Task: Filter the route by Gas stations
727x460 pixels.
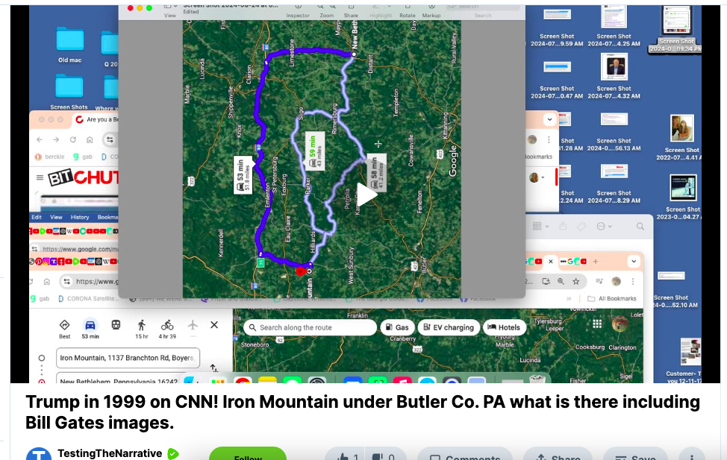Action: coord(397,327)
